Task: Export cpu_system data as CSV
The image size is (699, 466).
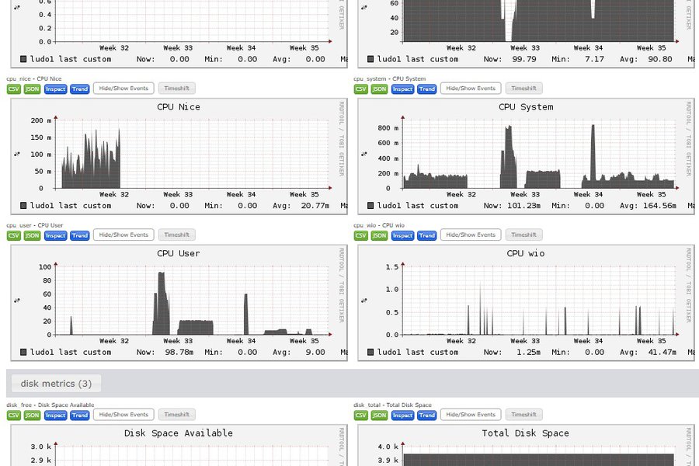Action: (361, 89)
